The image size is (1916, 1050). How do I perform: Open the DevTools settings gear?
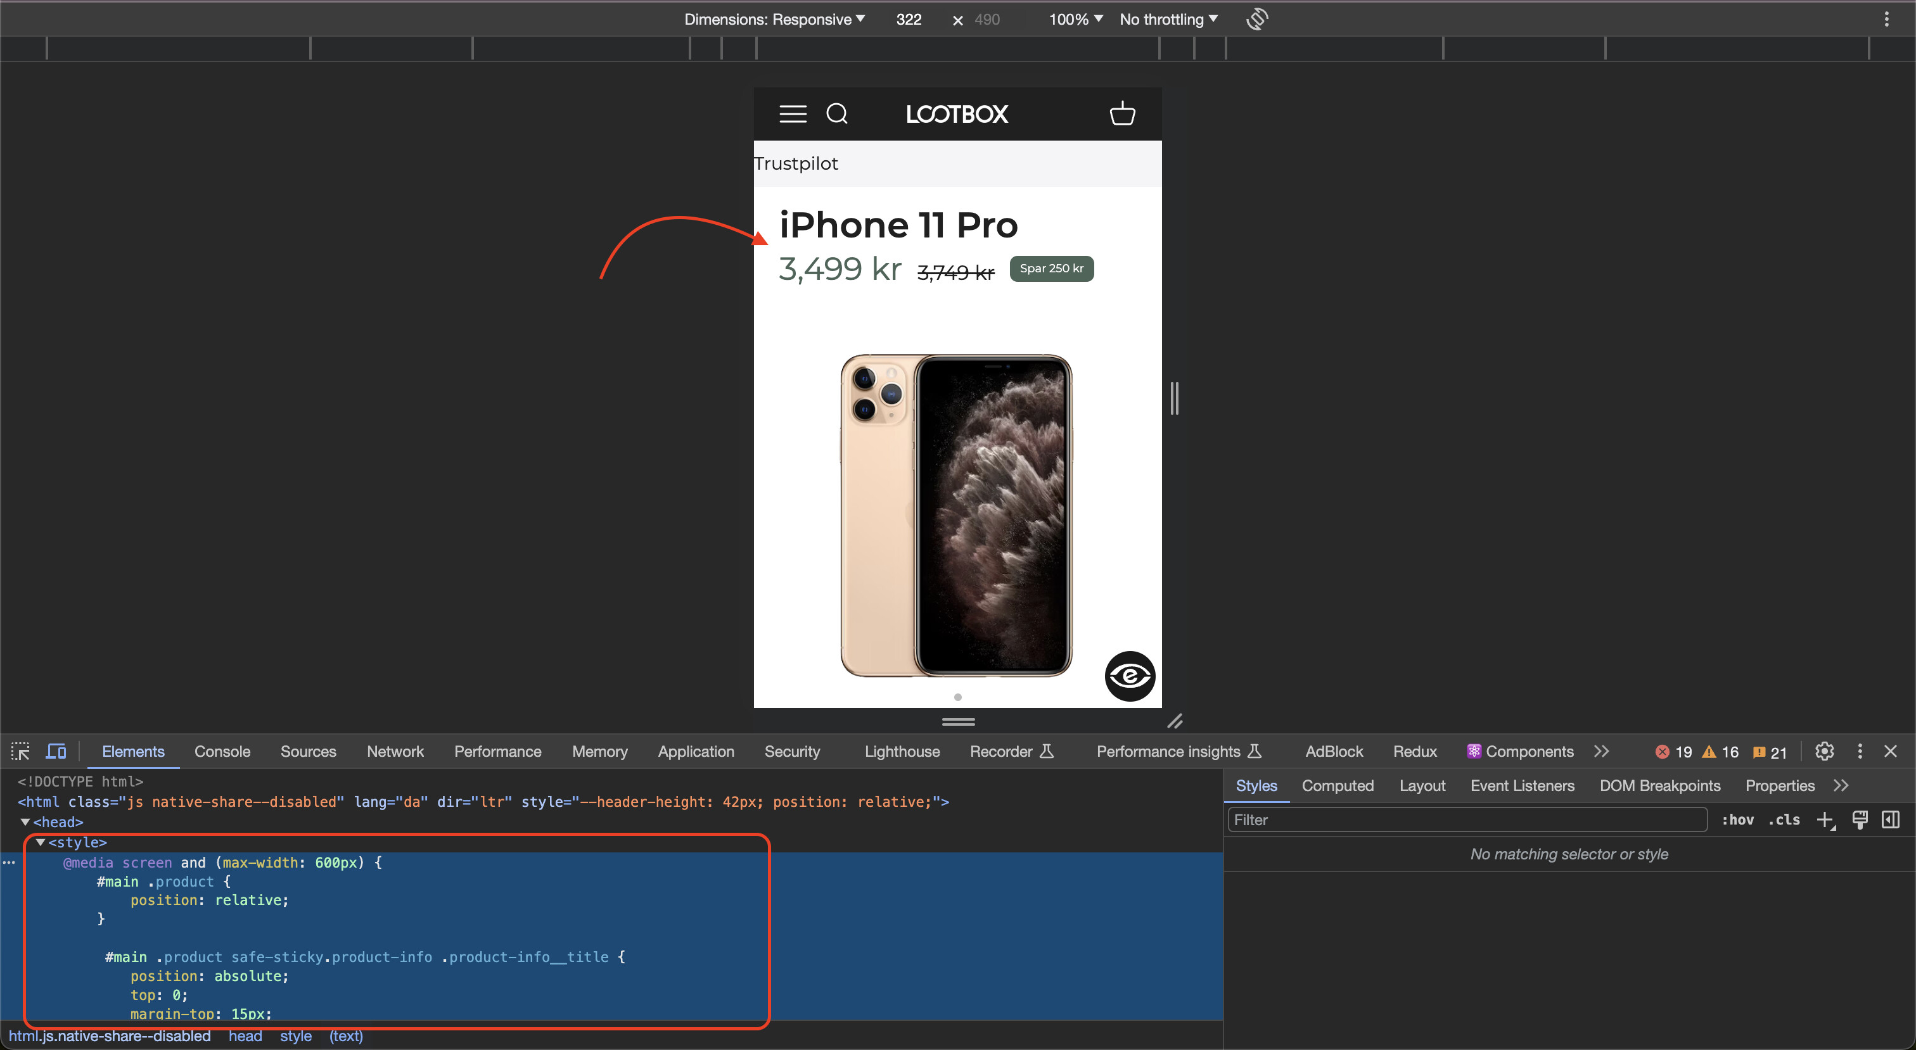(x=1823, y=751)
